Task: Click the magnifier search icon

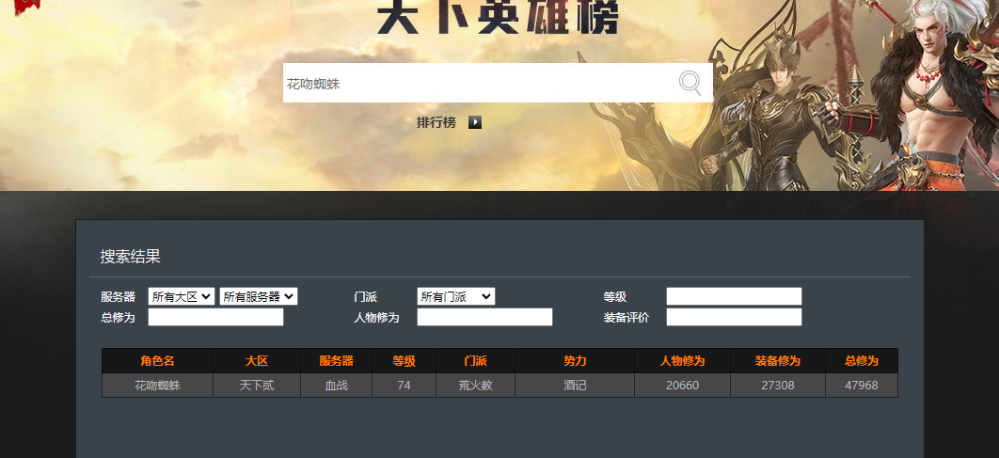Action: coord(690,83)
